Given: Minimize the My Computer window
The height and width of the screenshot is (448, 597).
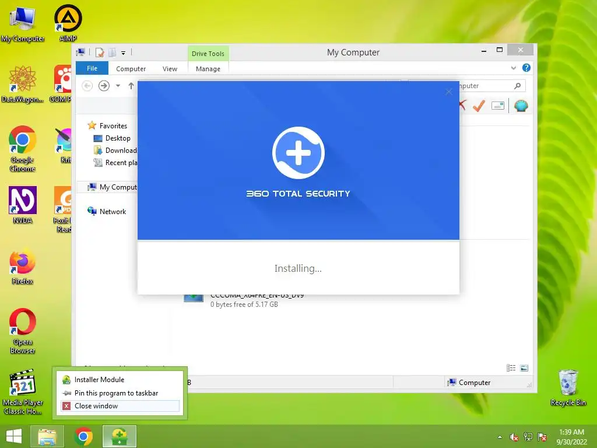Looking at the screenshot, I should coord(483,50).
